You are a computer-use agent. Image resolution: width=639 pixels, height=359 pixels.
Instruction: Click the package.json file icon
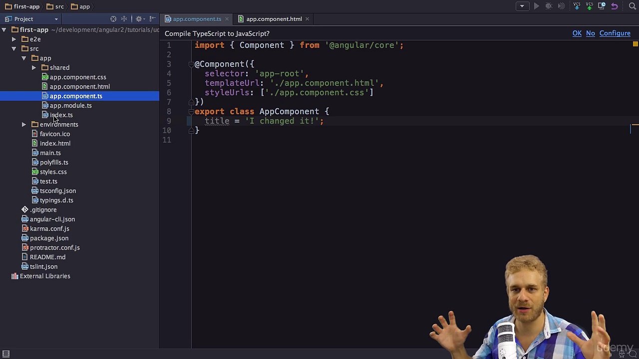[x=25, y=238]
